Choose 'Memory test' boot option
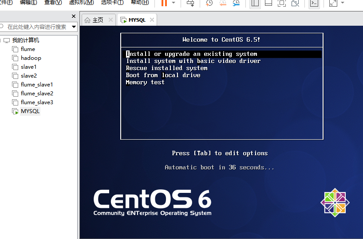The height and width of the screenshot is (239, 363). 145,82
